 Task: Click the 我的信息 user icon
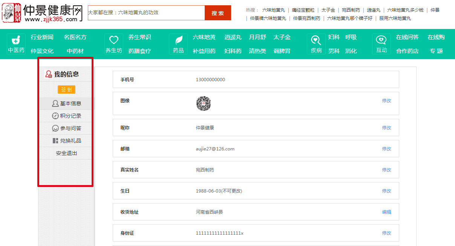[x=49, y=74]
